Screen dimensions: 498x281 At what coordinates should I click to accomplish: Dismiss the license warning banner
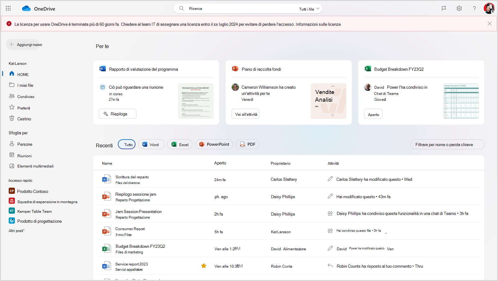[x=490, y=24]
